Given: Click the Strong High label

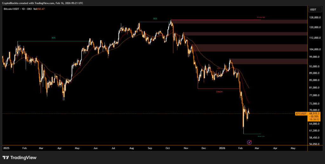Looking at the screenshot, I should click(260, 18).
